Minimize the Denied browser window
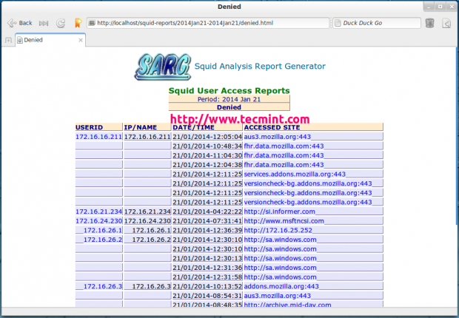This screenshot has width=459, height=318. pos(429,7)
